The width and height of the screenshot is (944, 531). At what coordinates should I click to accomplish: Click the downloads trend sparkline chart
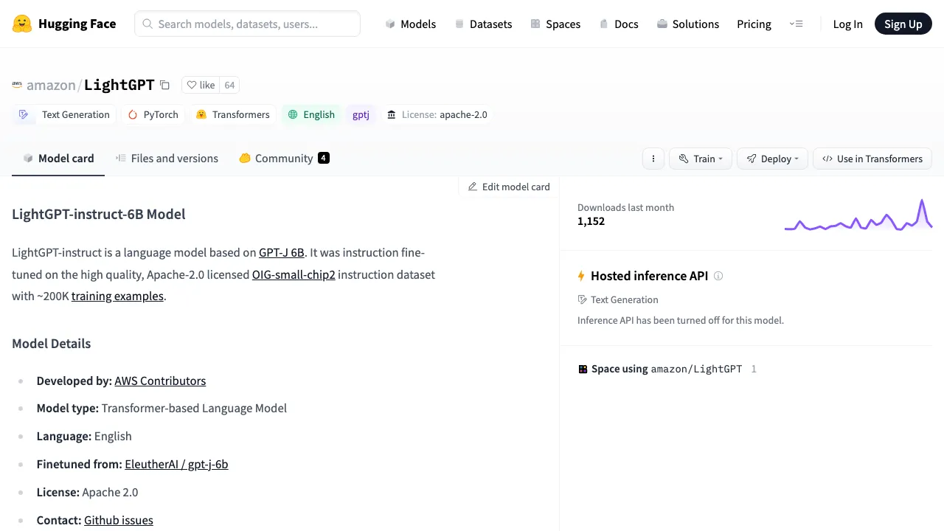click(858, 215)
